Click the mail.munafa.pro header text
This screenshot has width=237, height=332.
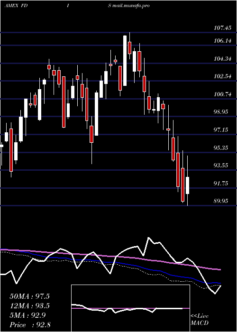[131, 6]
